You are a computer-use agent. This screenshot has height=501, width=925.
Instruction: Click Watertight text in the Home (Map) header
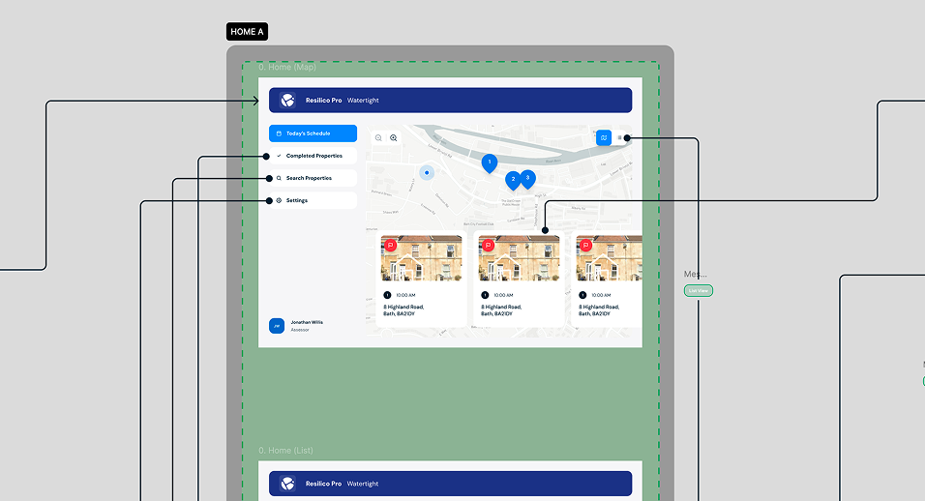click(x=363, y=101)
